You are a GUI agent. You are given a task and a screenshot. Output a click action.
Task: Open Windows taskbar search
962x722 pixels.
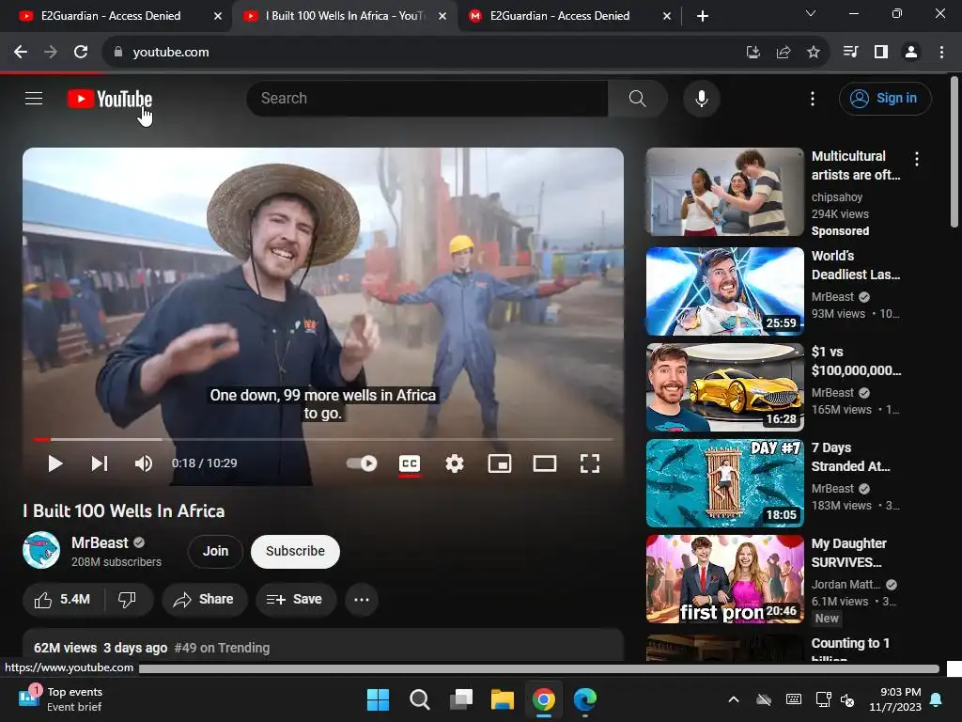pyautogui.click(x=420, y=699)
